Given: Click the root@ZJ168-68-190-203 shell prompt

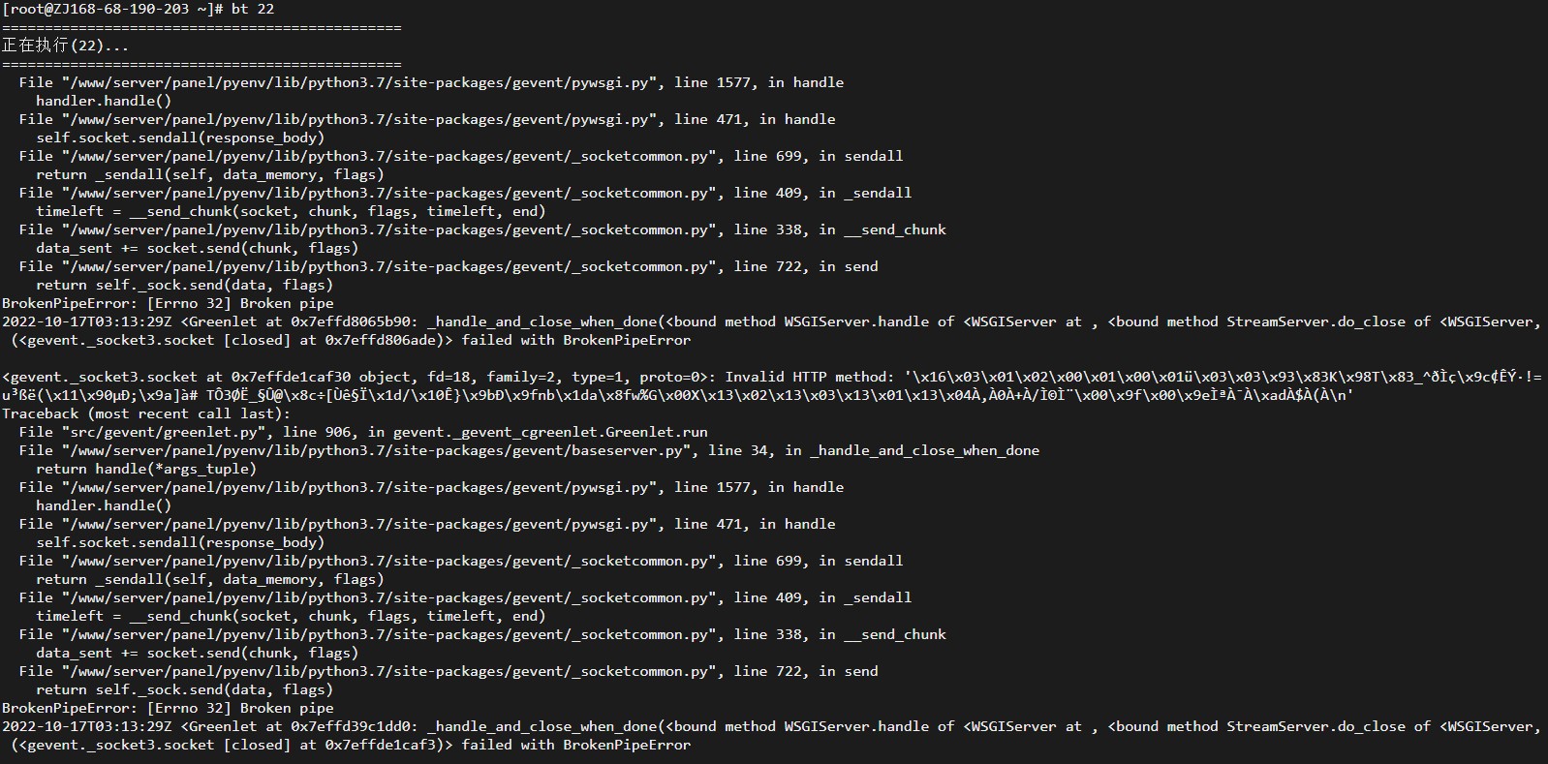Looking at the screenshot, I should [x=112, y=9].
